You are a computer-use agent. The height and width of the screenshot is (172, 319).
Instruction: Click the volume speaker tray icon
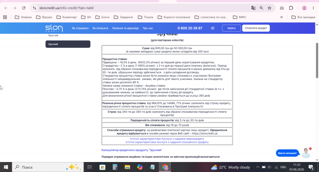tap(270, 167)
